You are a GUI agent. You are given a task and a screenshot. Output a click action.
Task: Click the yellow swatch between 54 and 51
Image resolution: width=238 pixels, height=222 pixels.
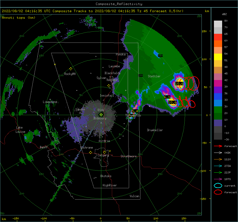coord(218,57)
